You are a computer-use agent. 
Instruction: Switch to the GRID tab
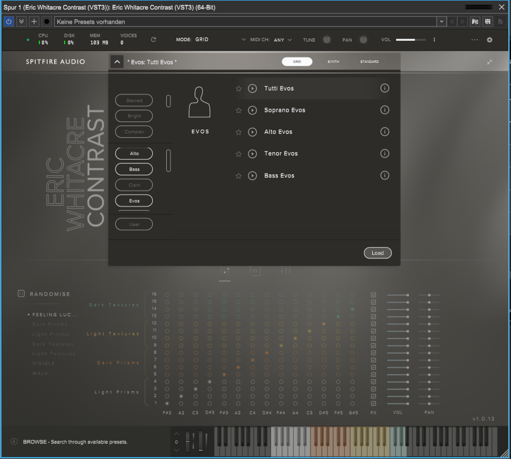(x=297, y=62)
